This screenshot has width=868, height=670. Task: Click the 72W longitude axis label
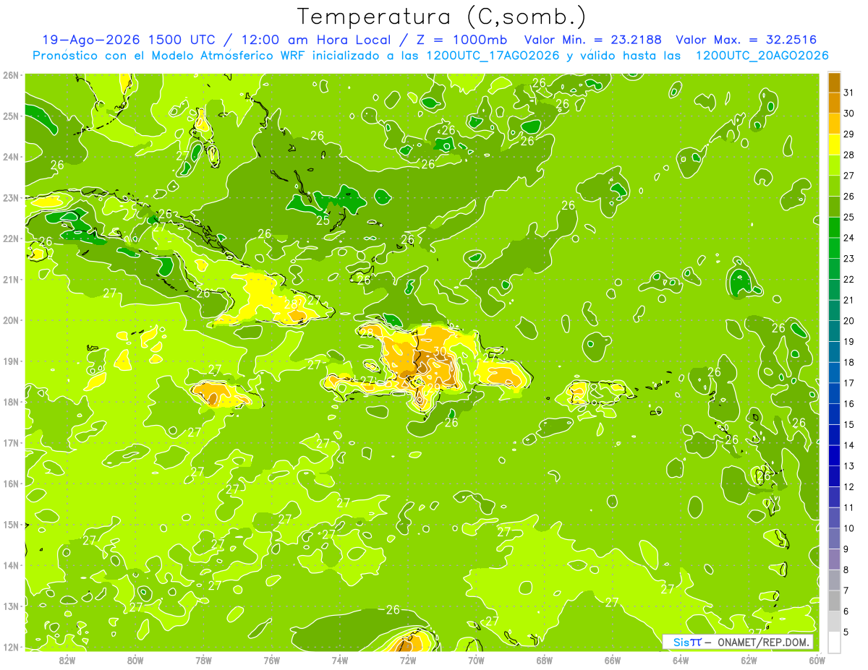click(x=407, y=660)
